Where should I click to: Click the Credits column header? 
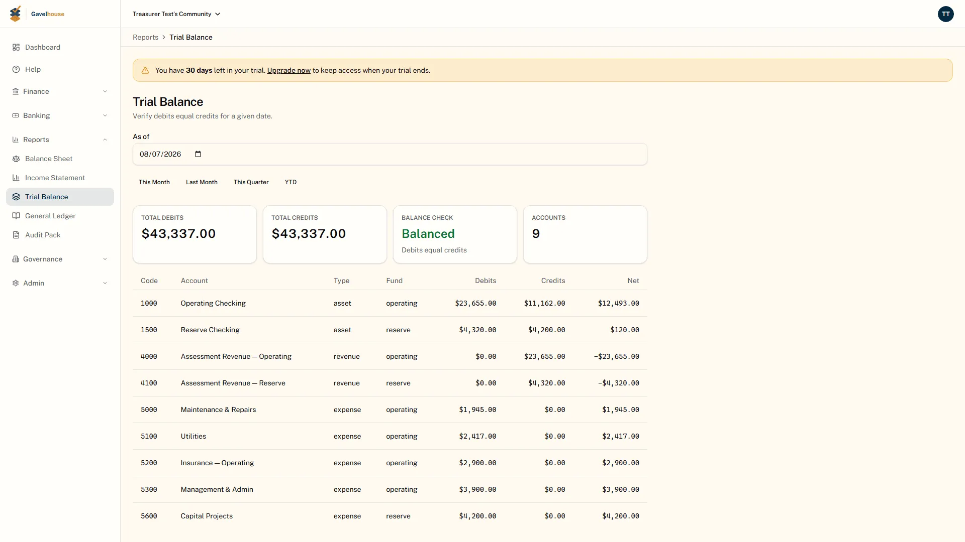[553, 281]
